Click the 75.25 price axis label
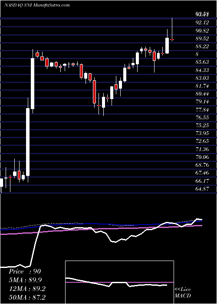The width and height of the screenshot is (217, 304). point(202,125)
